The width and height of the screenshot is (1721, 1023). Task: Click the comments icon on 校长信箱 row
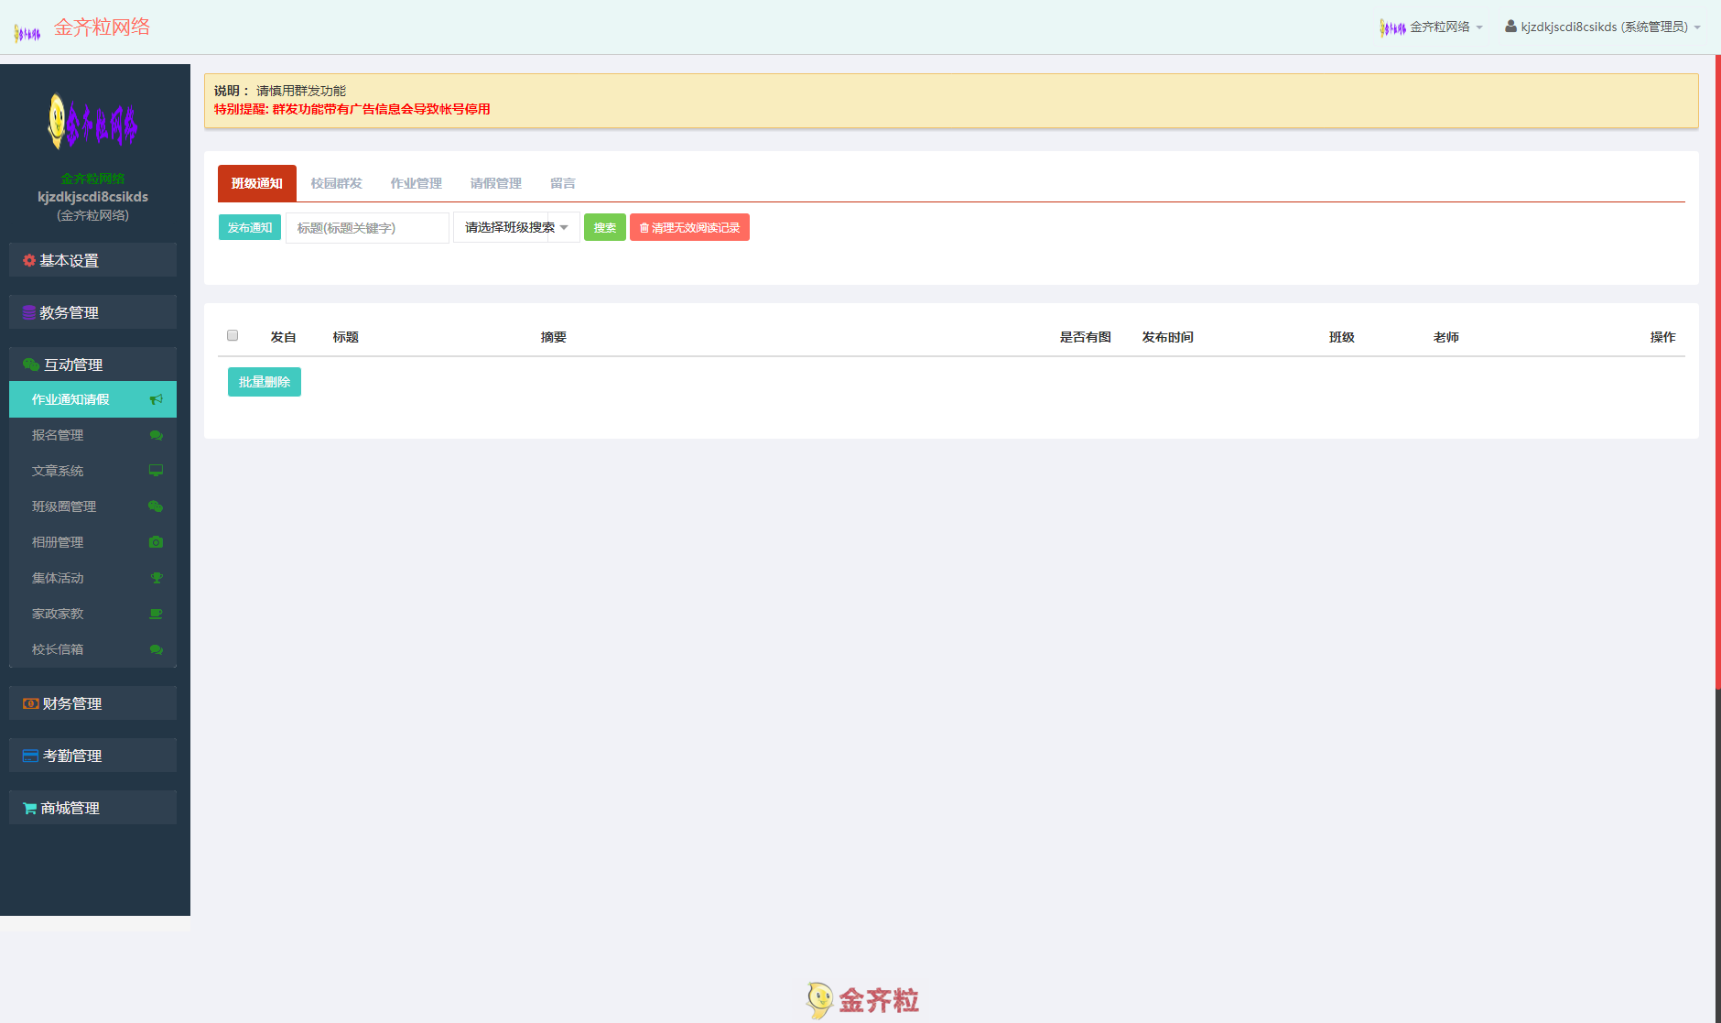point(157,649)
